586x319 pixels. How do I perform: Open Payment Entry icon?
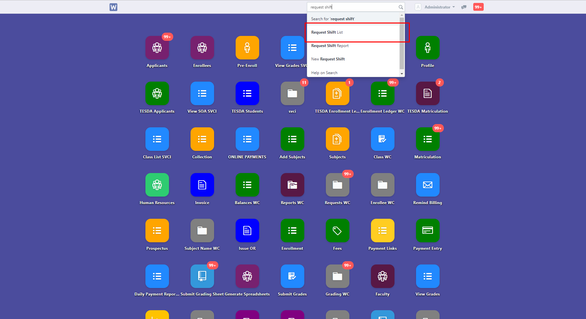pyautogui.click(x=428, y=231)
